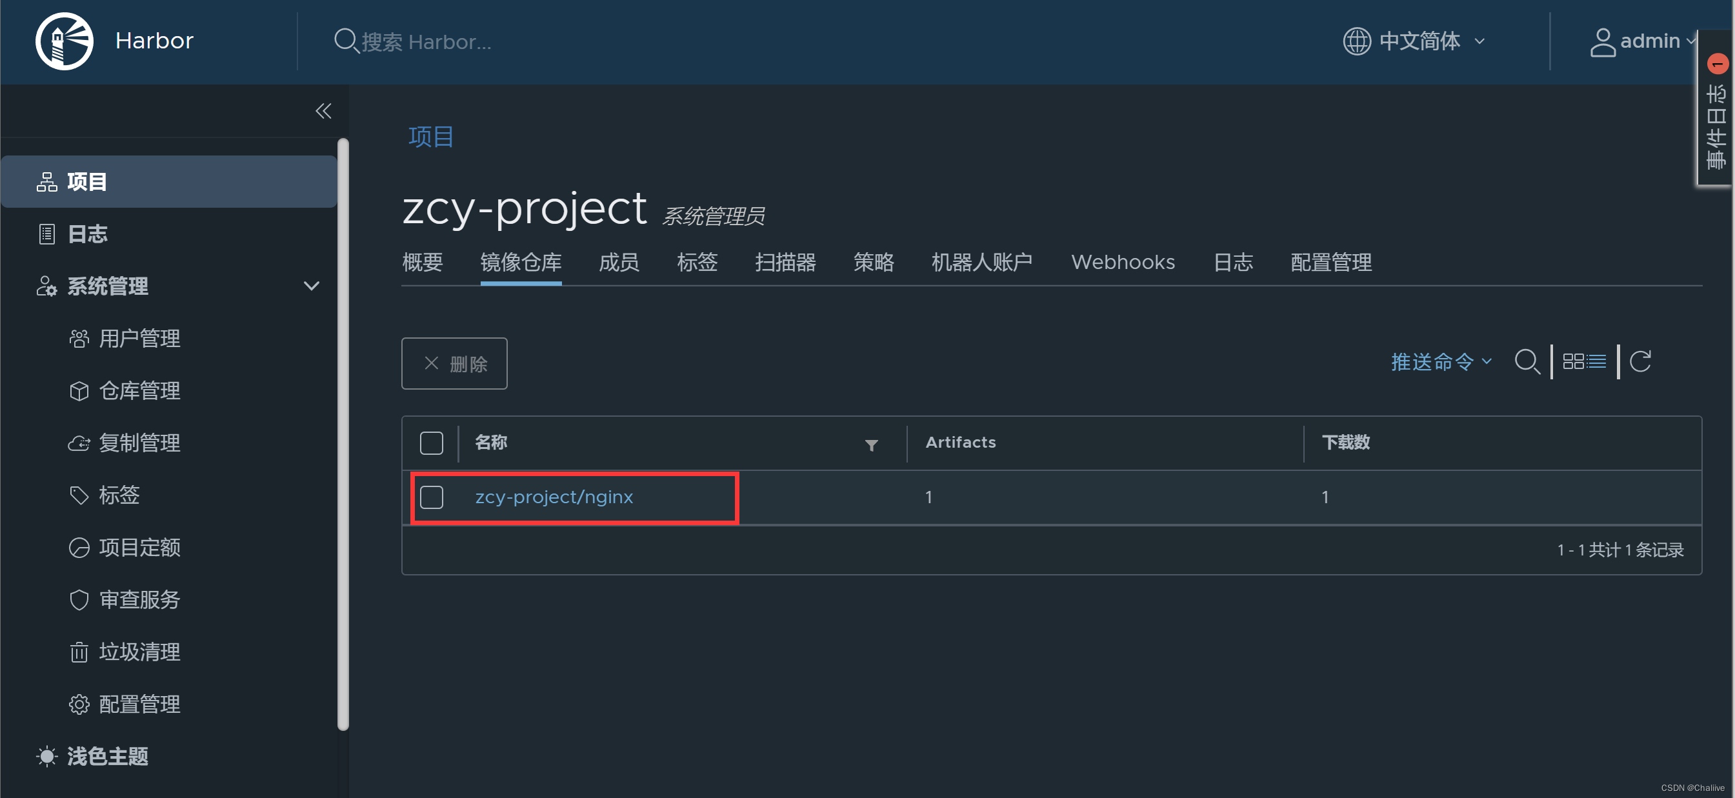This screenshot has height=798, width=1735.
Task: Click the globe language icon
Action: click(1356, 41)
